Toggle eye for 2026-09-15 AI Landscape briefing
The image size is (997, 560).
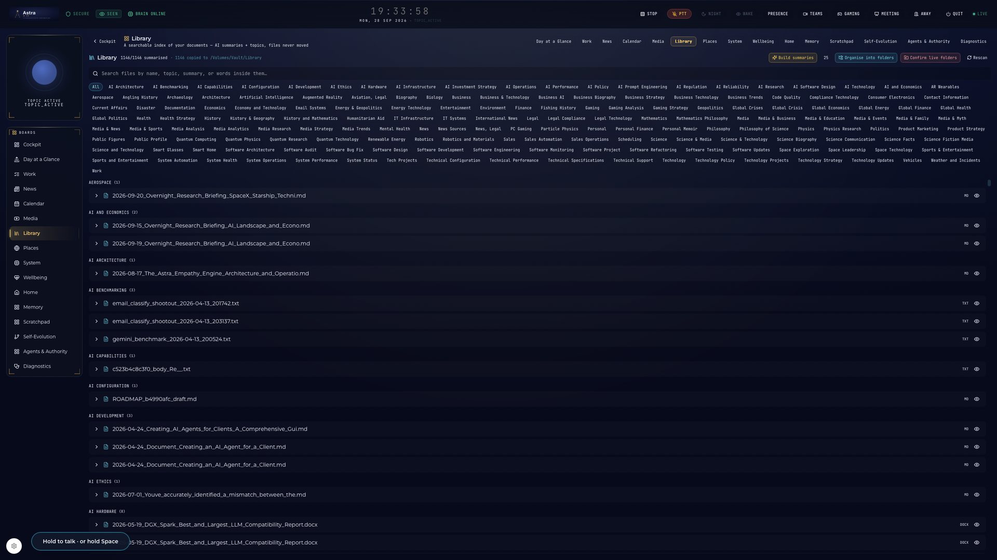pyautogui.click(x=977, y=226)
